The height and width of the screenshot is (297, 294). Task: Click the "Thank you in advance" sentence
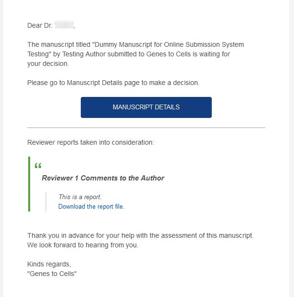coord(141,235)
